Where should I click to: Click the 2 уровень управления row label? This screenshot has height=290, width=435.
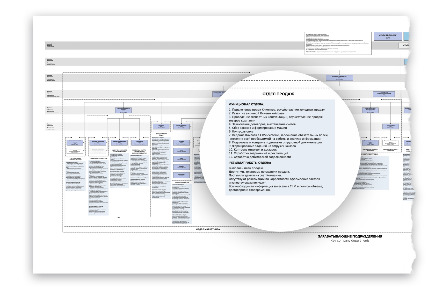click(x=51, y=78)
